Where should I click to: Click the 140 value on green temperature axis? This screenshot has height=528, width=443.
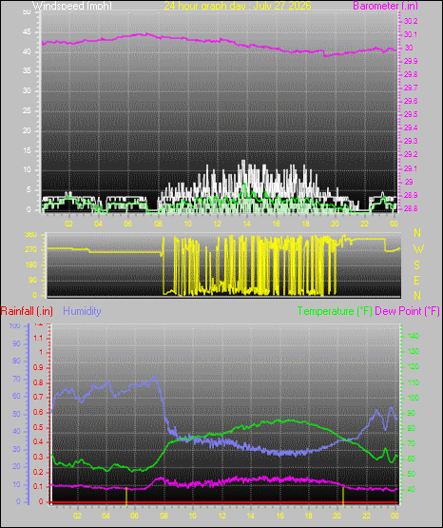point(413,336)
